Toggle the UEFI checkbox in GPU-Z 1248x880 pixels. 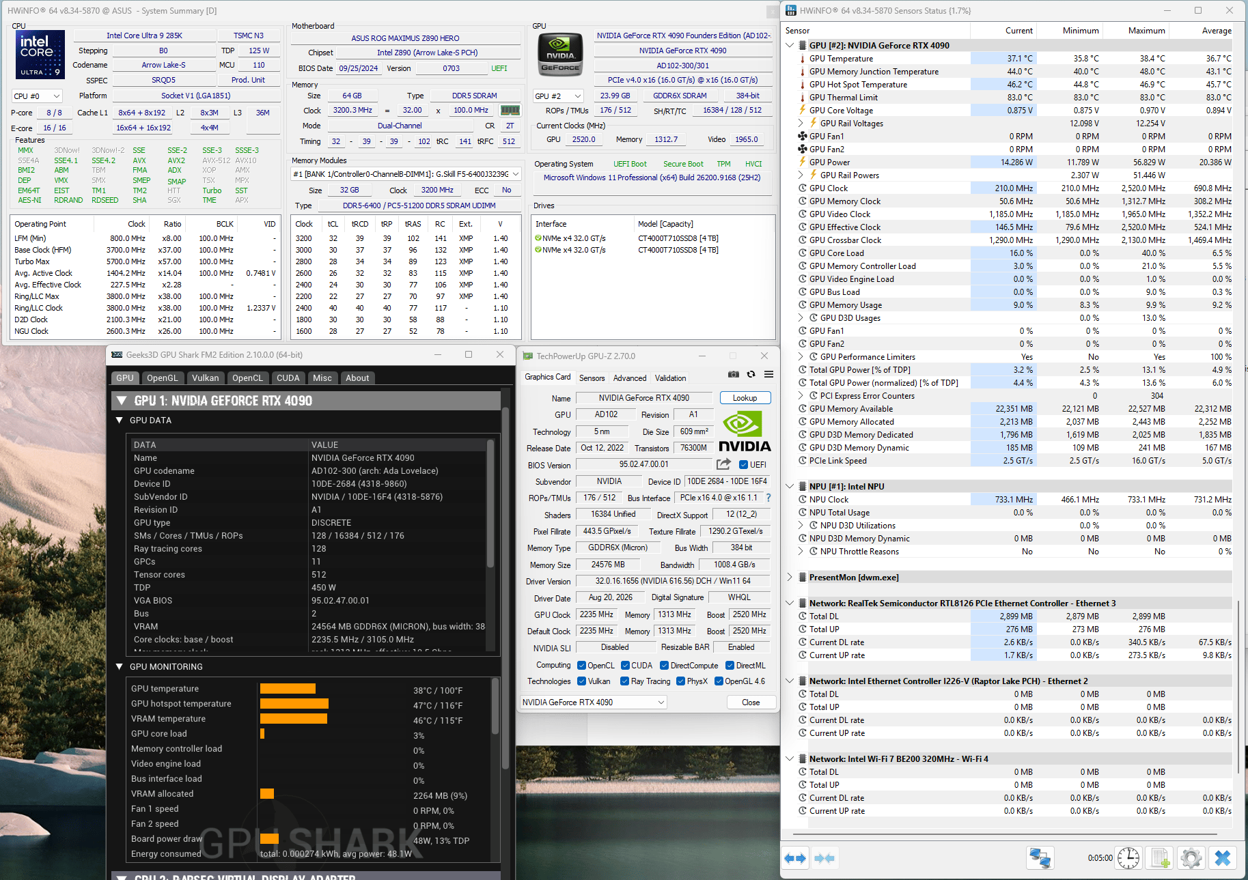(743, 465)
